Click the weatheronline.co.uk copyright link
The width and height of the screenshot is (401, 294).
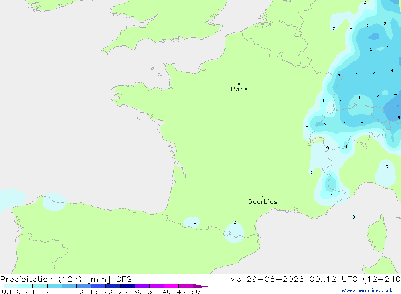click(x=367, y=290)
